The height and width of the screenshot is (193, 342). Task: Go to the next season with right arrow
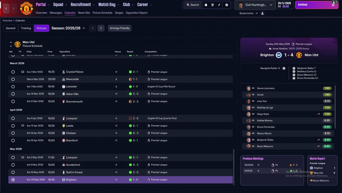coord(101,28)
